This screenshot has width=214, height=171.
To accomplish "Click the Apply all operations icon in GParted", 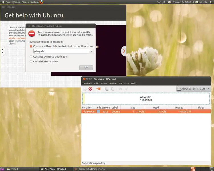I will click(x=127, y=89).
